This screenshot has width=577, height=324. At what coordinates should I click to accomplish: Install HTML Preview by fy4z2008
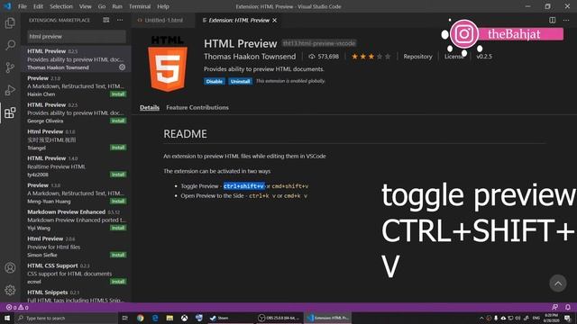[x=118, y=175]
